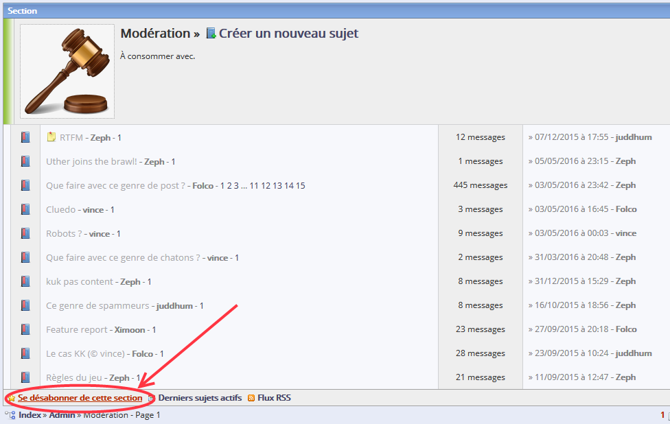
Task: Click the topic icon left of Cluedo row
Action: (25, 209)
